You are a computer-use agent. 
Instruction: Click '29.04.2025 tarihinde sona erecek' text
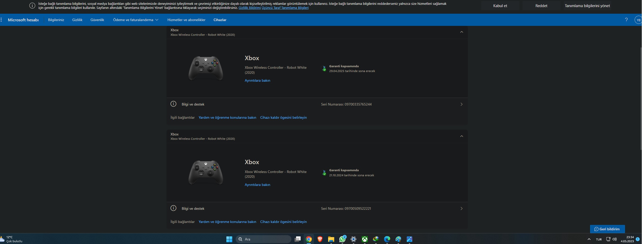click(x=352, y=71)
